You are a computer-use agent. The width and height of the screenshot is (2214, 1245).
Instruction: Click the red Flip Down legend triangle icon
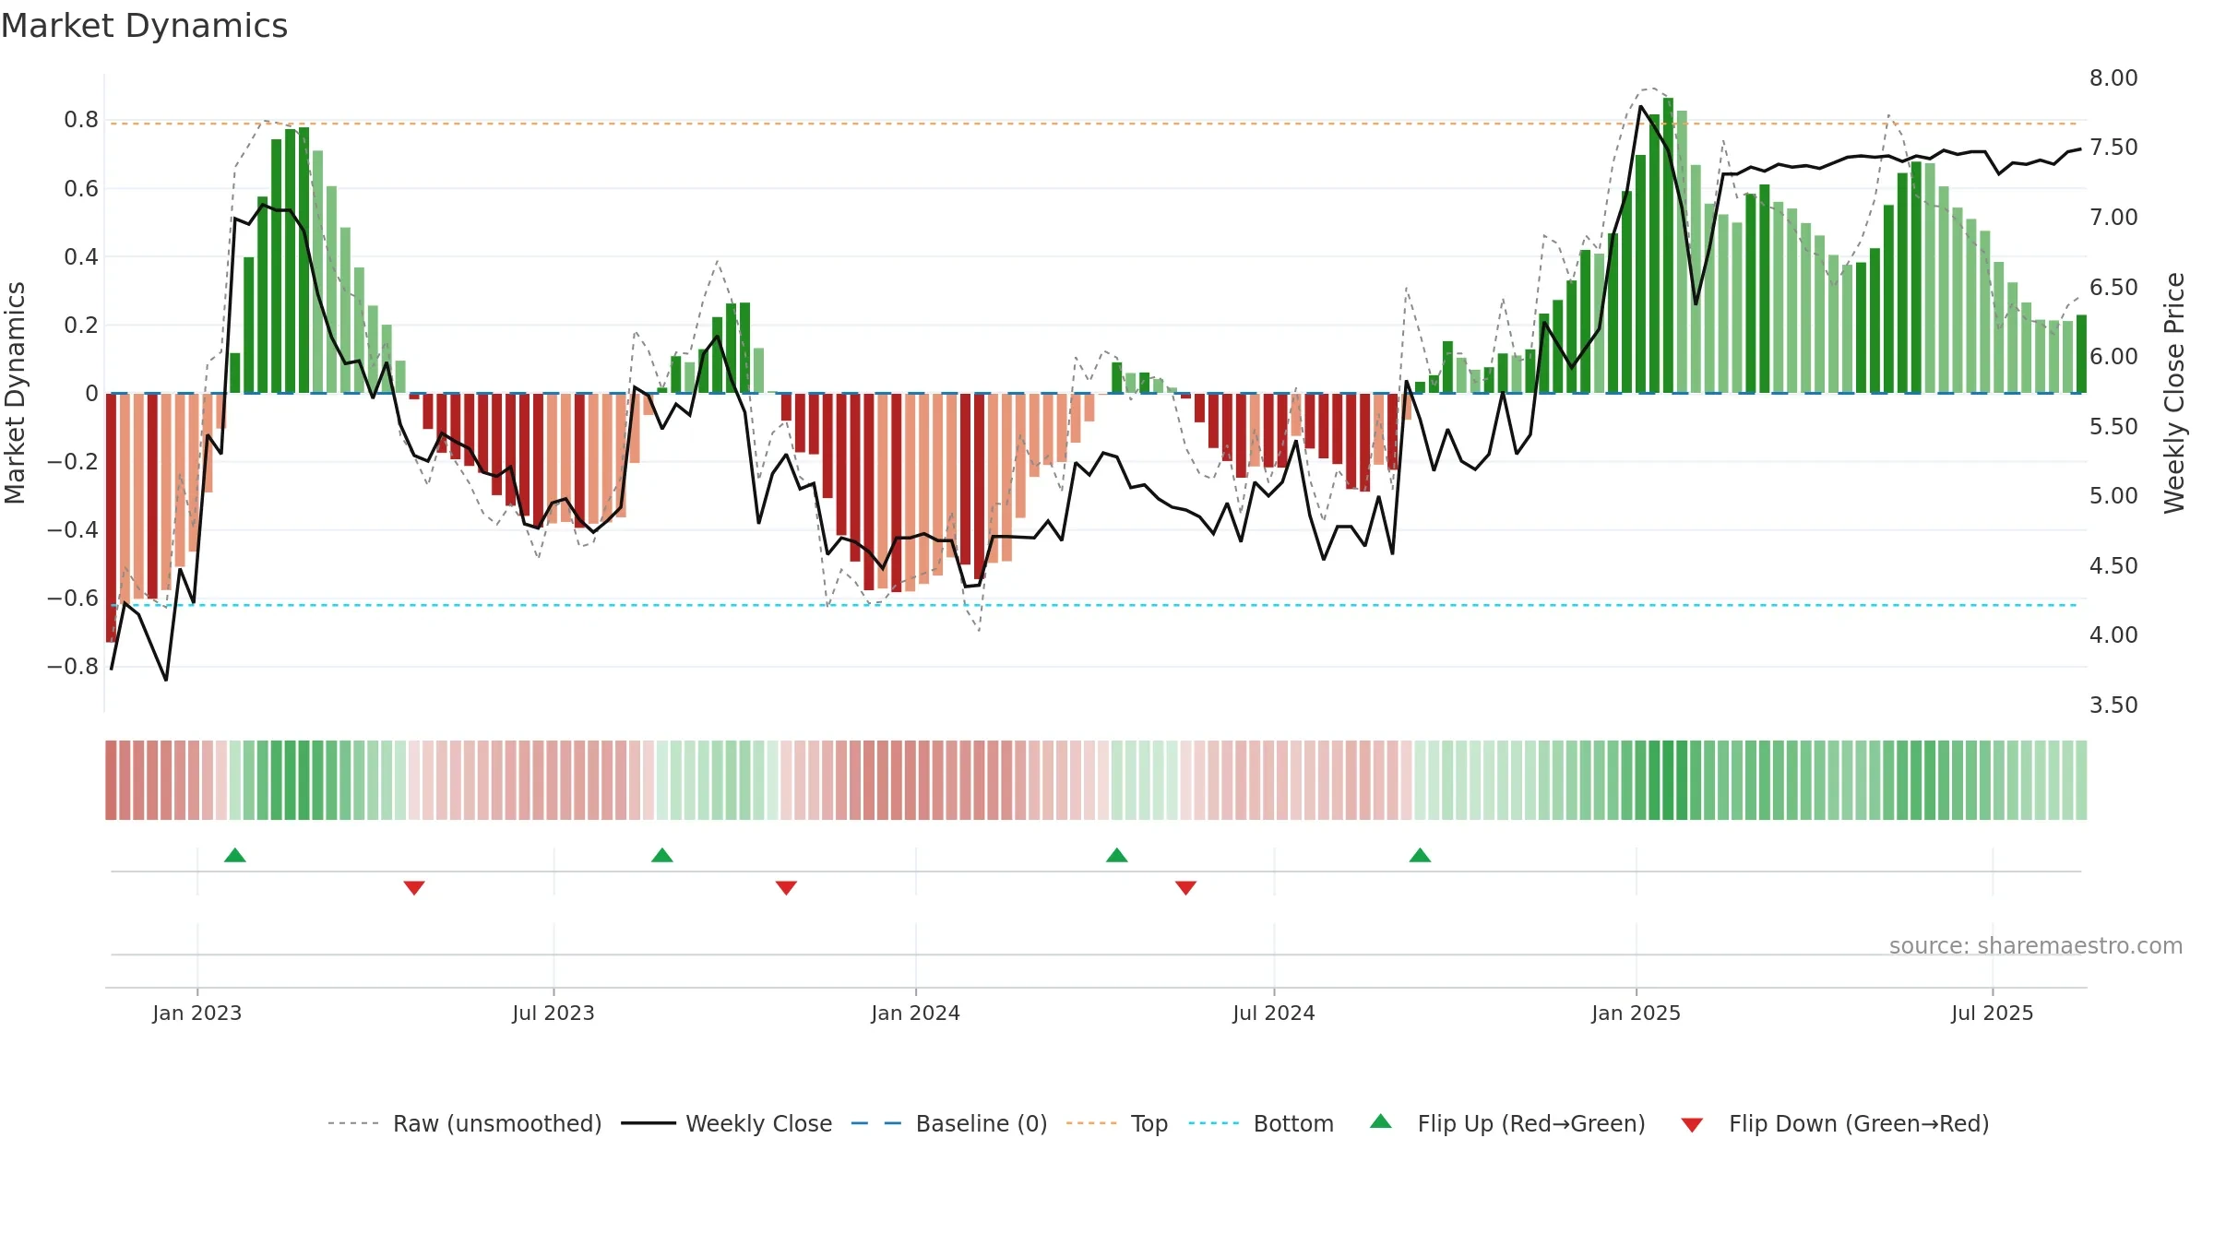pyautogui.click(x=1692, y=1125)
